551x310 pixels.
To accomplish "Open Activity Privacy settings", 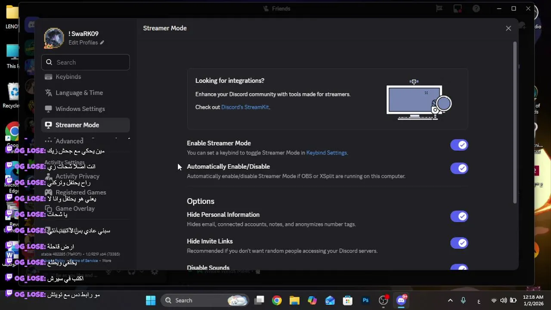I will pyautogui.click(x=85, y=176).
